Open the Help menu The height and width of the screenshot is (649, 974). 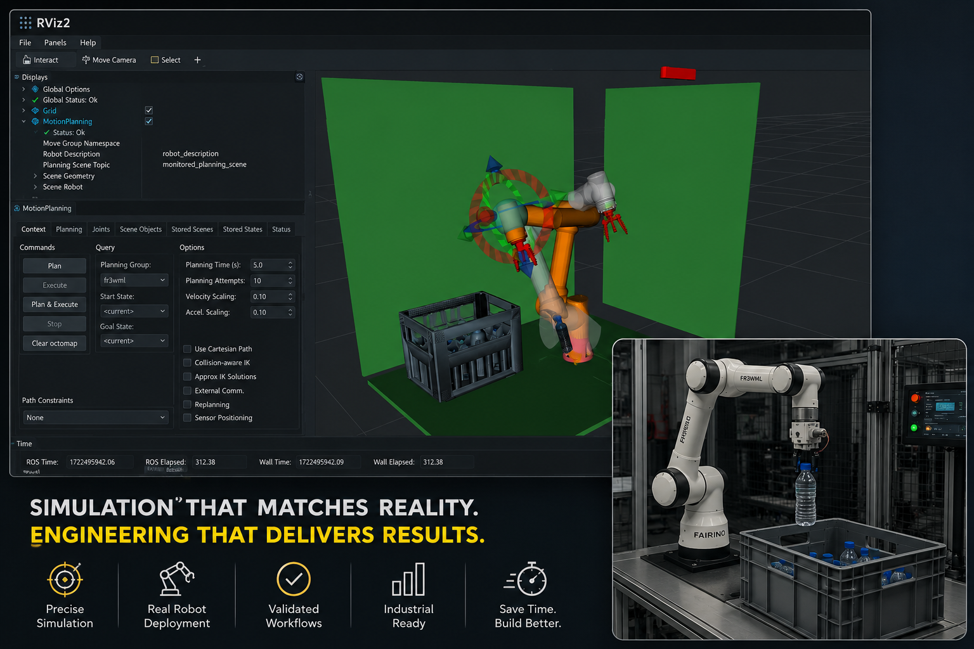pyautogui.click(x=88, y=42)
